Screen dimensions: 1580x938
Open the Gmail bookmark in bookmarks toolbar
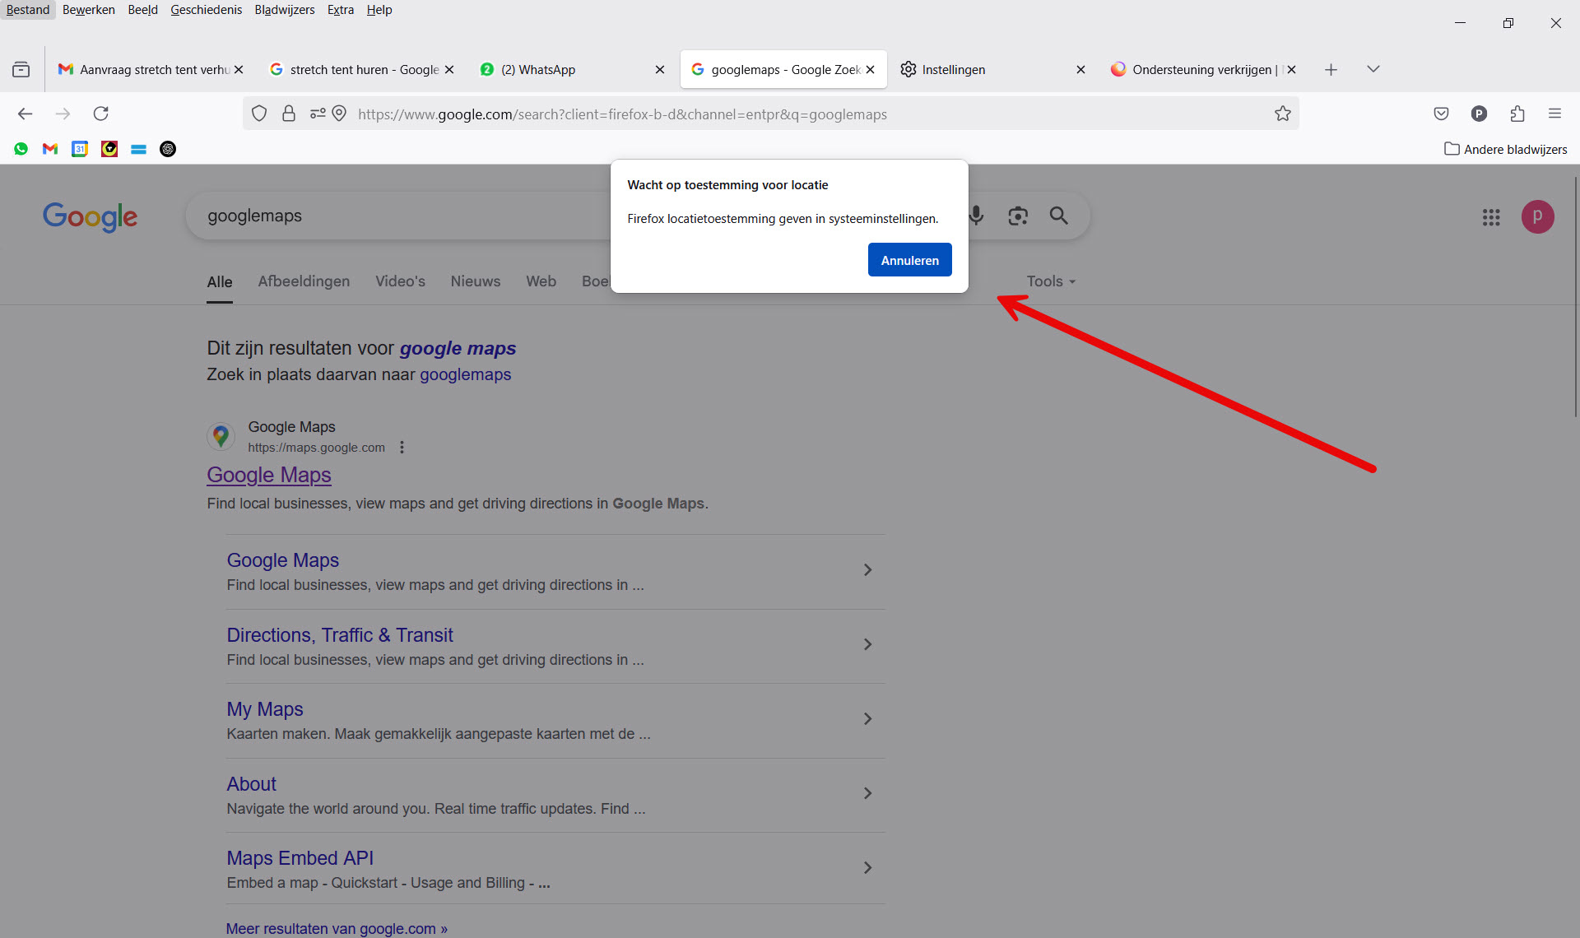coord(50,149)
